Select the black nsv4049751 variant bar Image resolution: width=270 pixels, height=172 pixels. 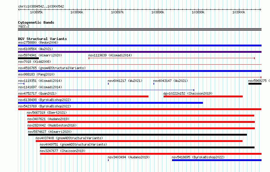[147, 147]
